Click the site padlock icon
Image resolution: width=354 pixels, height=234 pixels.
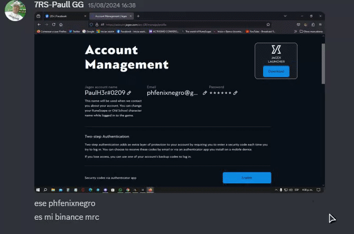97,25
